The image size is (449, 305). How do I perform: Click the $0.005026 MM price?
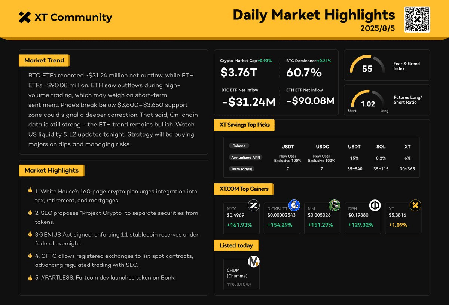(319, 215)
